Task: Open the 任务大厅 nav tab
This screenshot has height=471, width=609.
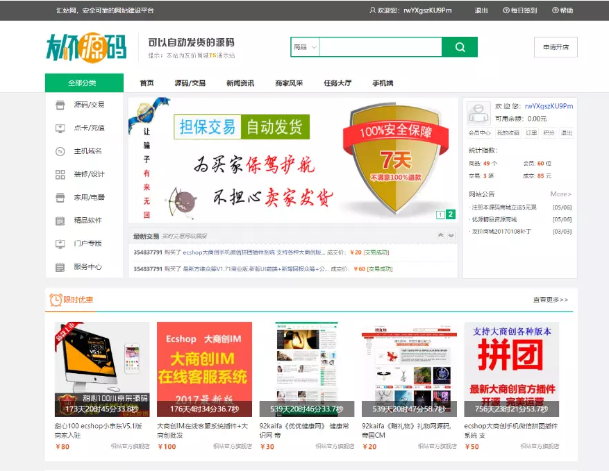Action: (337, 83)
